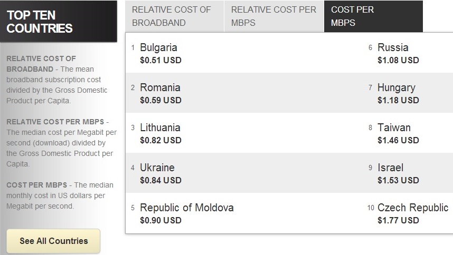Image resolution: width=453 pixels, height=255 pixels.
Task: Choose Republic of Moldova entry
Action: coord(186,208)
